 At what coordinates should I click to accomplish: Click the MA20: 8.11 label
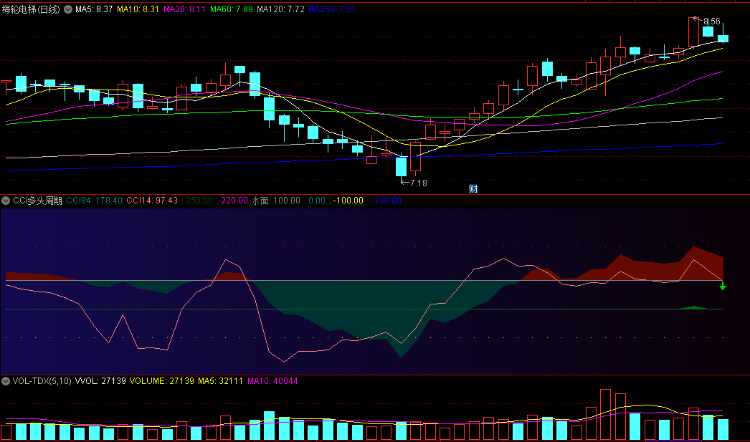pos(184,9)
